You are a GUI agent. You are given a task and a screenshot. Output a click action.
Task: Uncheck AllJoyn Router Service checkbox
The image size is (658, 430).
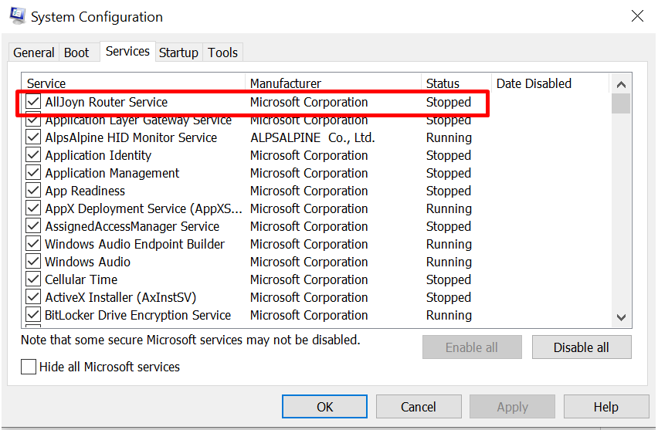[33, 102]
